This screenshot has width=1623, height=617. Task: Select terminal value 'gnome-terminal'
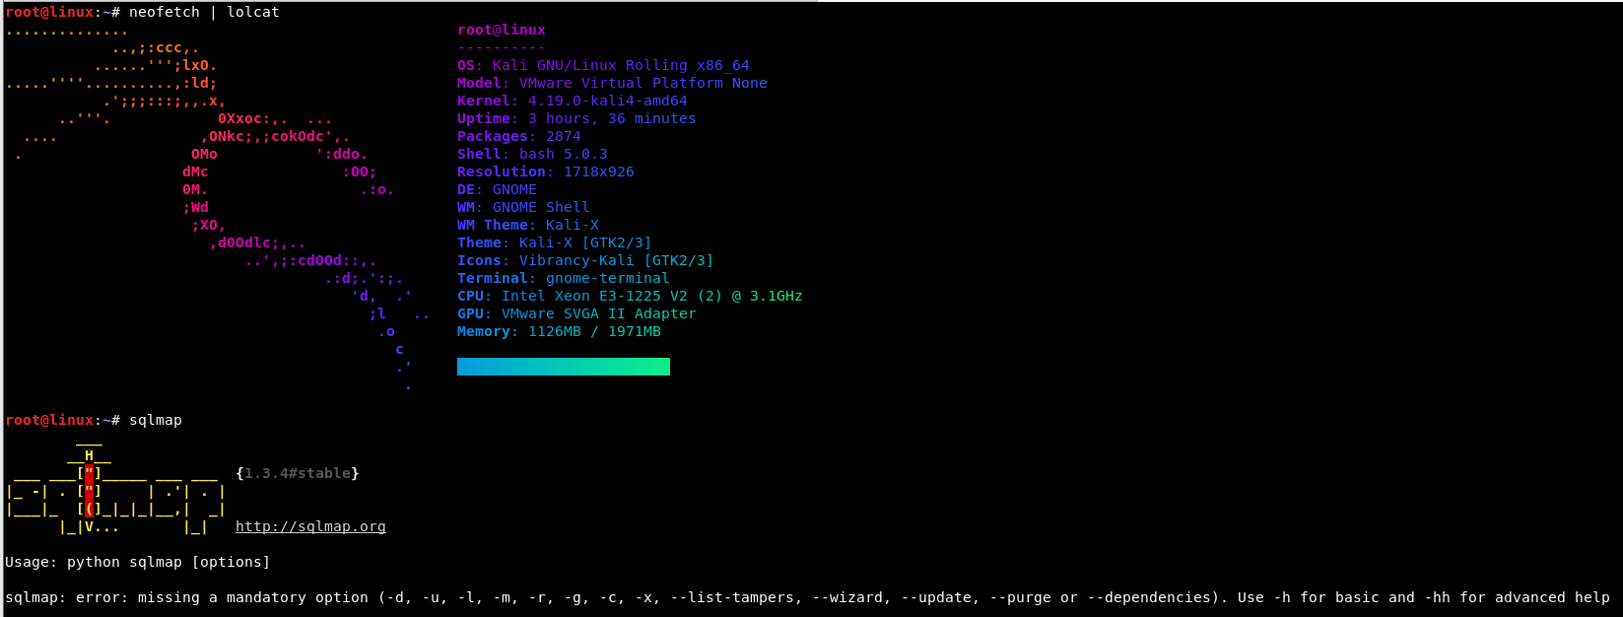pyautogui.click(x=608, y=278)
